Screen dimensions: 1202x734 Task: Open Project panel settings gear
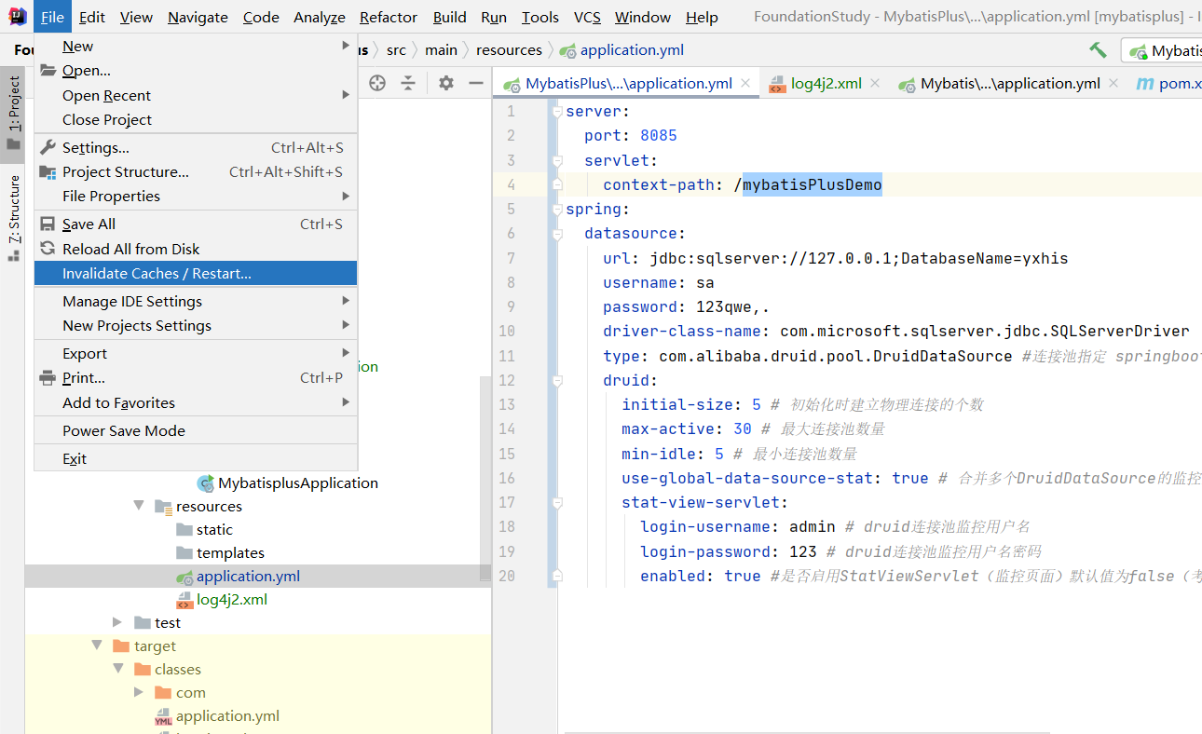pos(446,83)
